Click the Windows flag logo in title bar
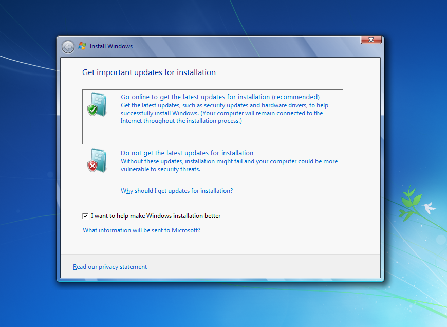 pos(82,46)
